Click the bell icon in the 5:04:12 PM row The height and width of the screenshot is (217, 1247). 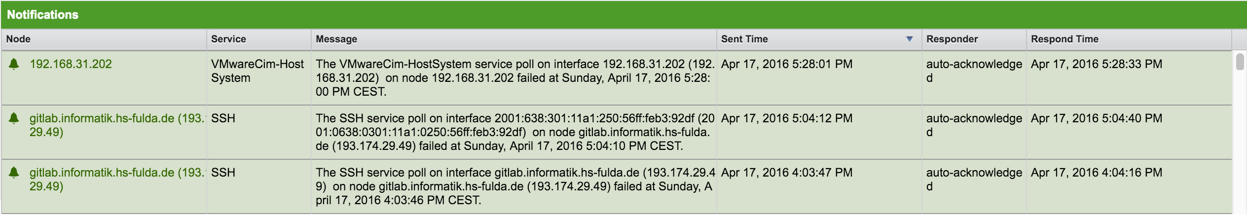pos(14,118)
